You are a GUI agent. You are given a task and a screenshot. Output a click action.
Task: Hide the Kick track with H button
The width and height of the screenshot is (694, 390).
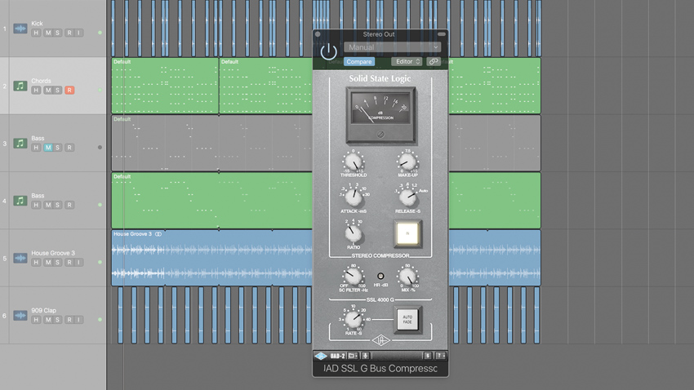[36, 33]
